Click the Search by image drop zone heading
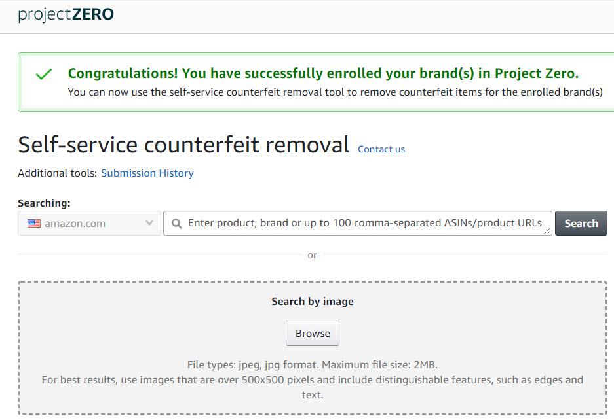 [x=313, y=302]
